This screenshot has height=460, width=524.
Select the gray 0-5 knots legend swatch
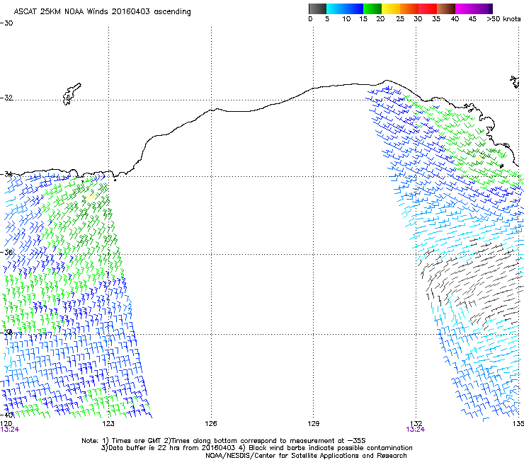pos(317,8)
